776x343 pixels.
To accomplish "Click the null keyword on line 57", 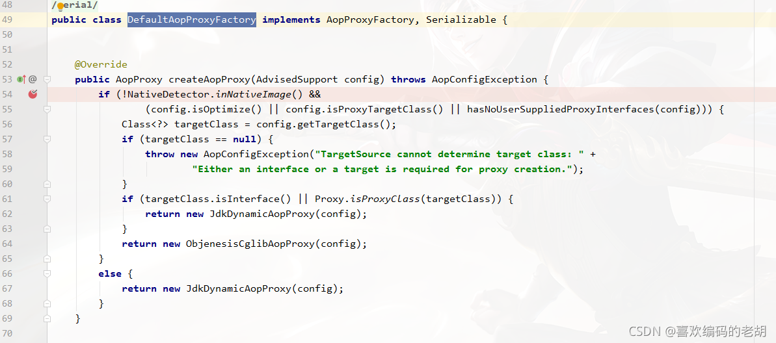I will (x=245, y=139).
